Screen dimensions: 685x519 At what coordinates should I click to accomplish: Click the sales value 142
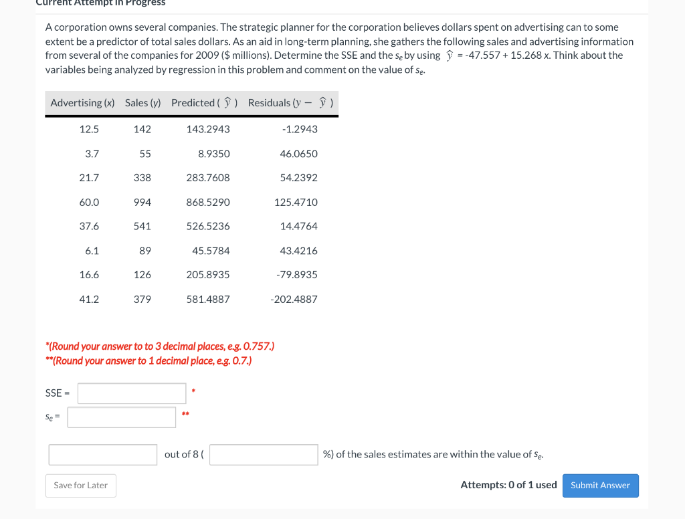(142, 129)
